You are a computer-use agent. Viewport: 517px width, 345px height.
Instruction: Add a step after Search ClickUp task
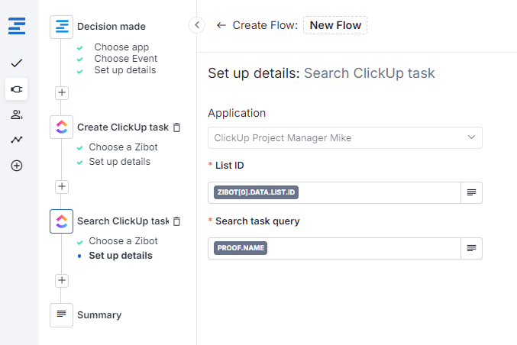pos(62,280)
